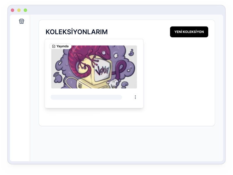
Task: Click the gray collection title placeholder bar
Action: tap(86, 97)
